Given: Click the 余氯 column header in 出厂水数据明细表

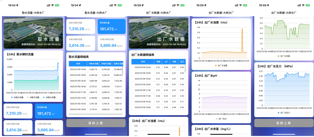Looking at the screenshot, I should (x=174, y=62).
